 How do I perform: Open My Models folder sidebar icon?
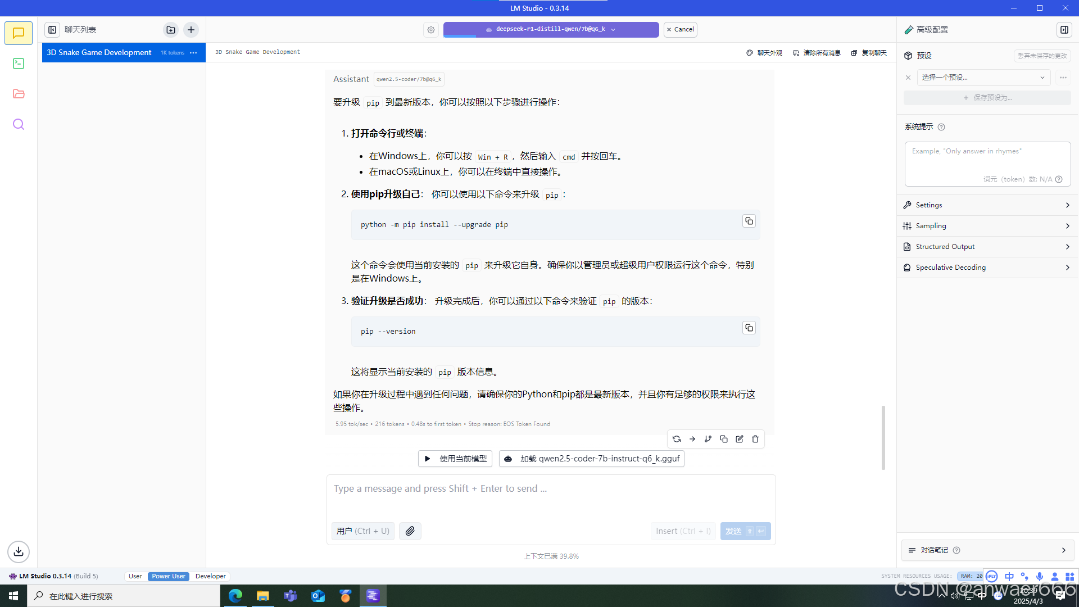point(19,94)
